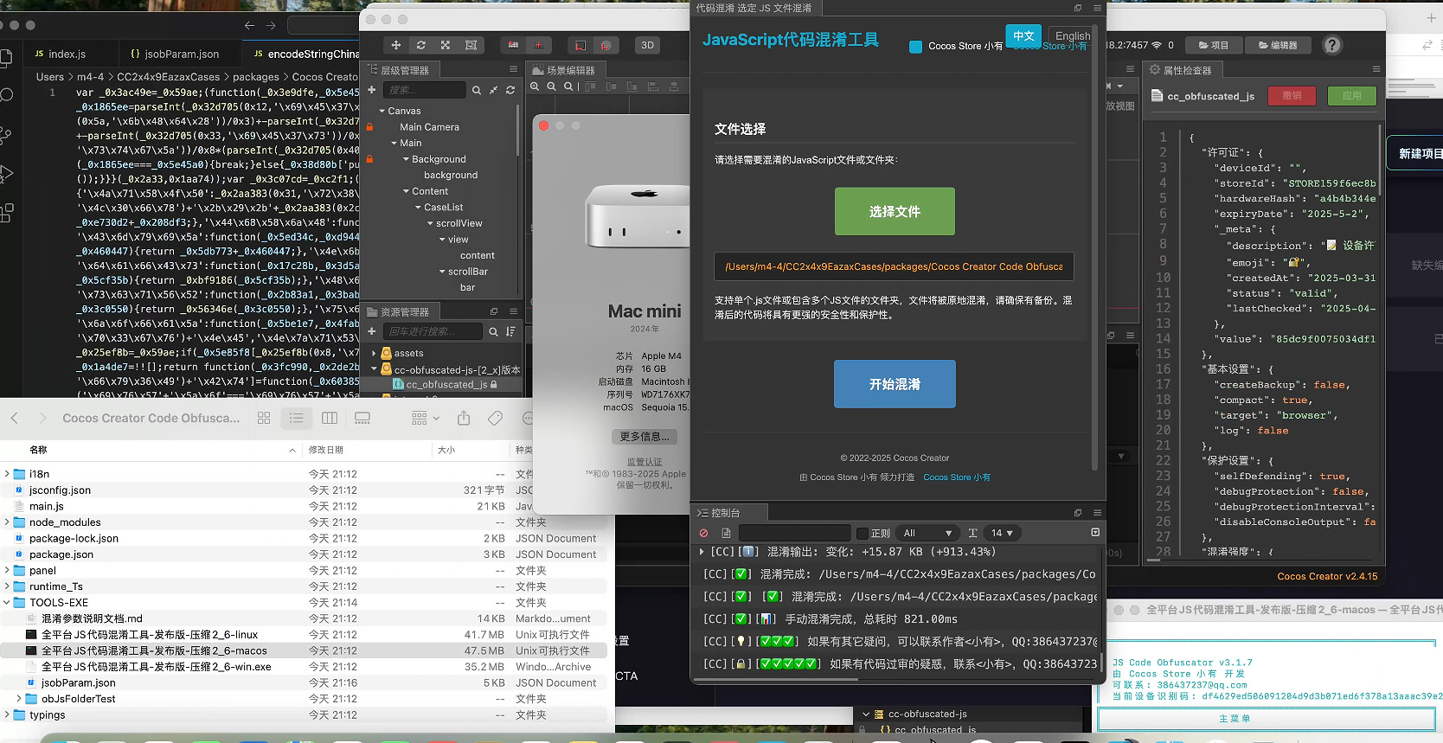The width and height of the screenshot is (1443, 743).
Task: Select the rotate tool in Cocos toolbar
Action: point(420,45)
